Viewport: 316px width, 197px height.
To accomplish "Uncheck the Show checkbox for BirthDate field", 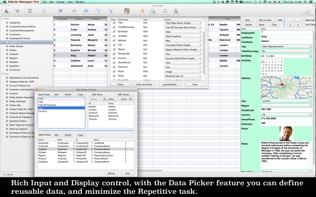I will coord(114,32).
